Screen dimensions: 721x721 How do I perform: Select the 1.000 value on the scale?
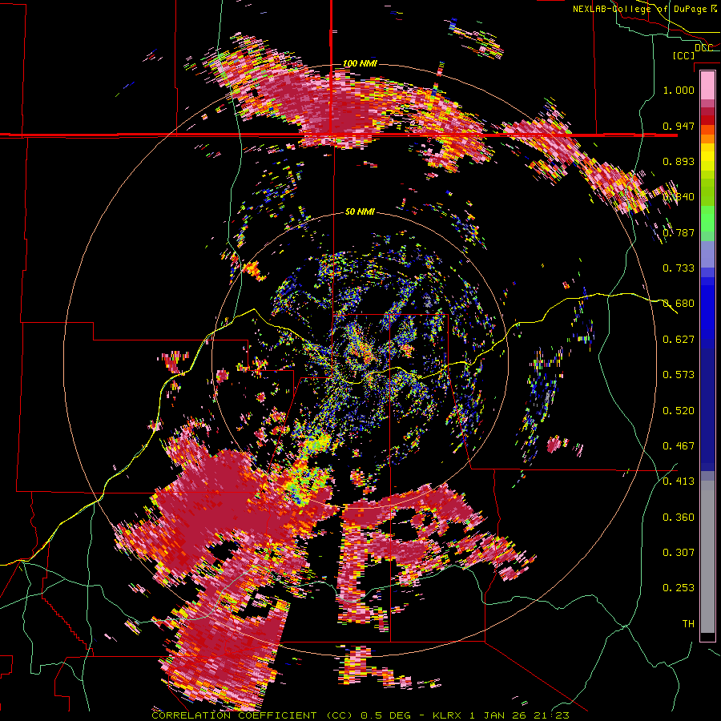tap(679, 90)
